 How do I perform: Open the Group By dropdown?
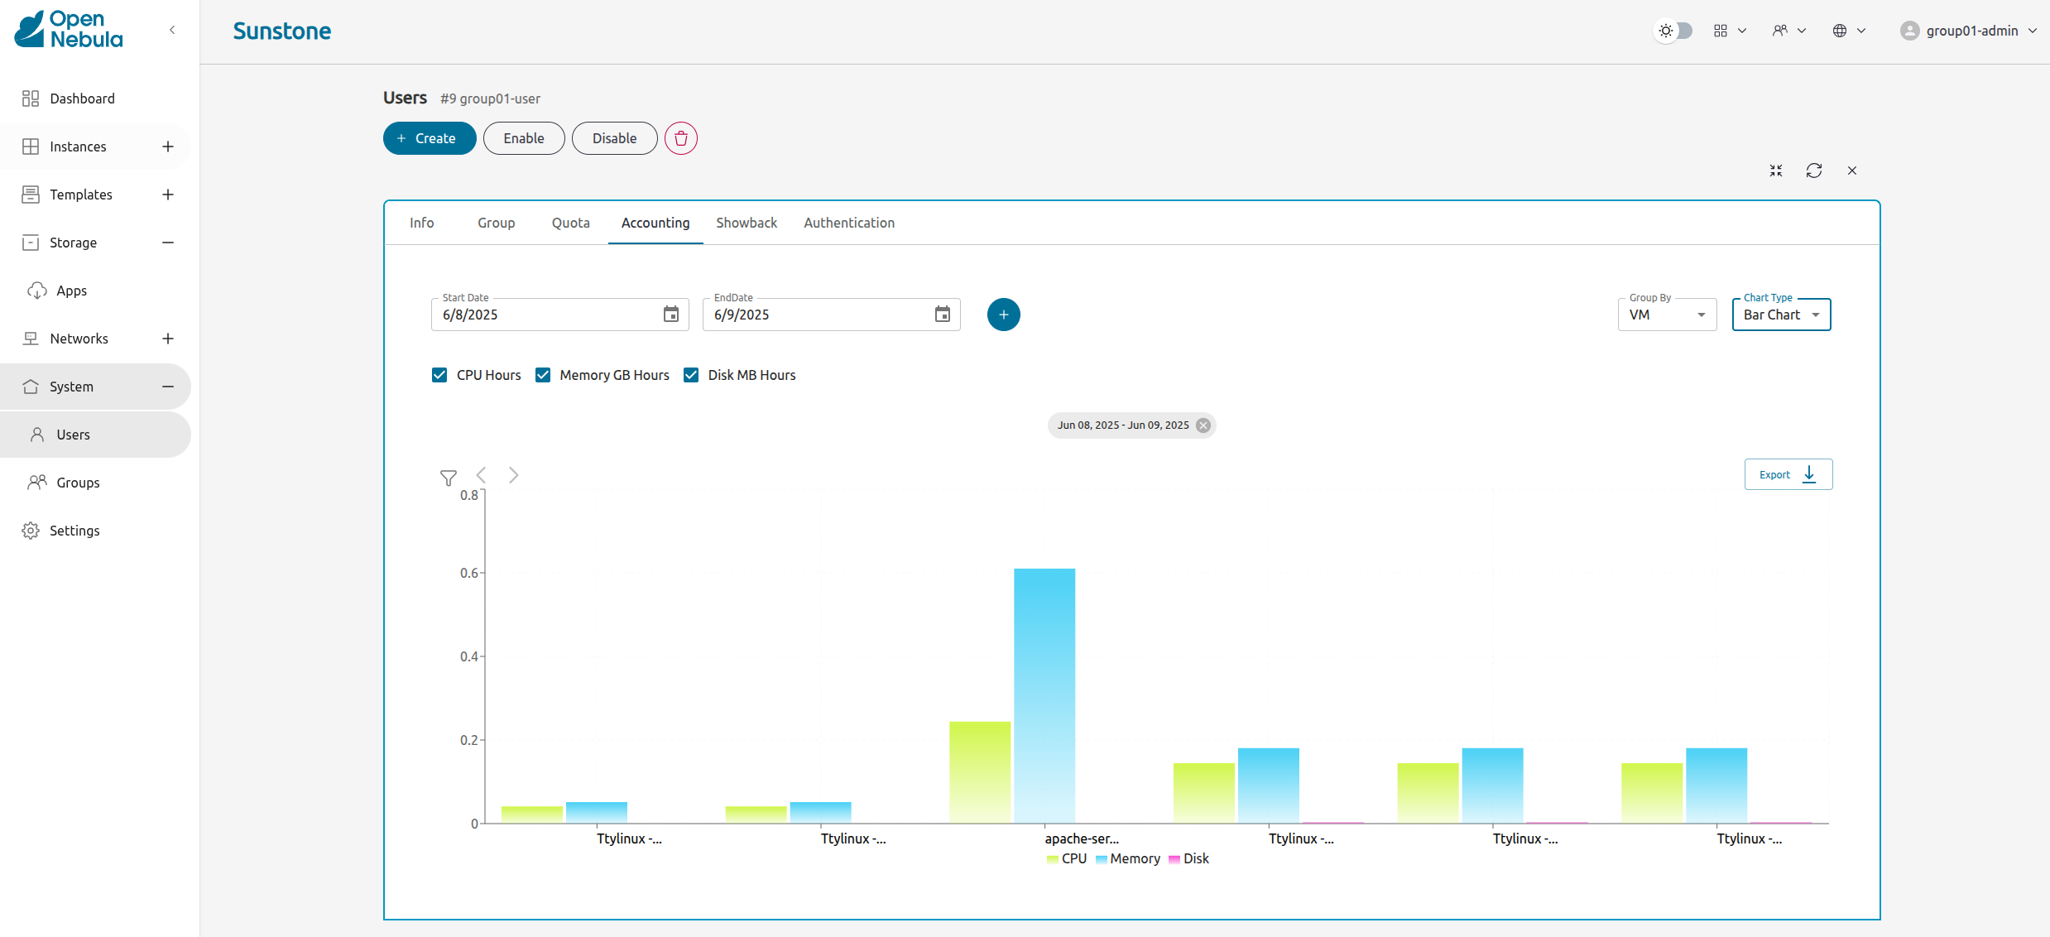pos(1666,315)
